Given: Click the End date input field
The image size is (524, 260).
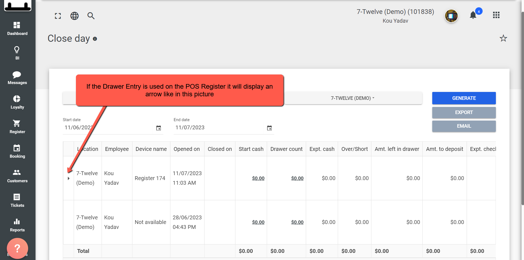Looking at the screenshot, I should 218,128.
